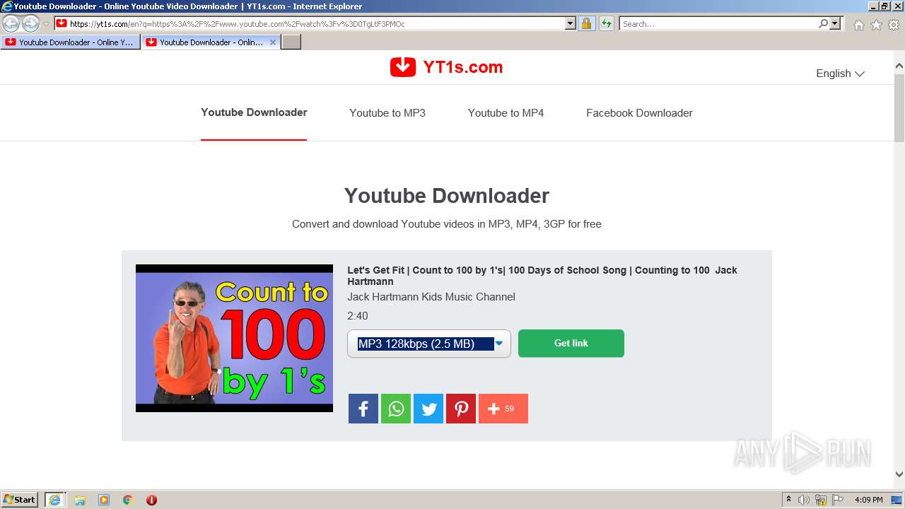
Task: Open recent pages dropdown next to Forward
Action: pos(46,23)
